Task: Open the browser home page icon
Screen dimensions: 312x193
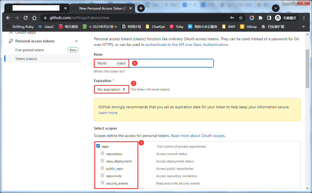Action: pyautogui.click(x=34, y=18)
